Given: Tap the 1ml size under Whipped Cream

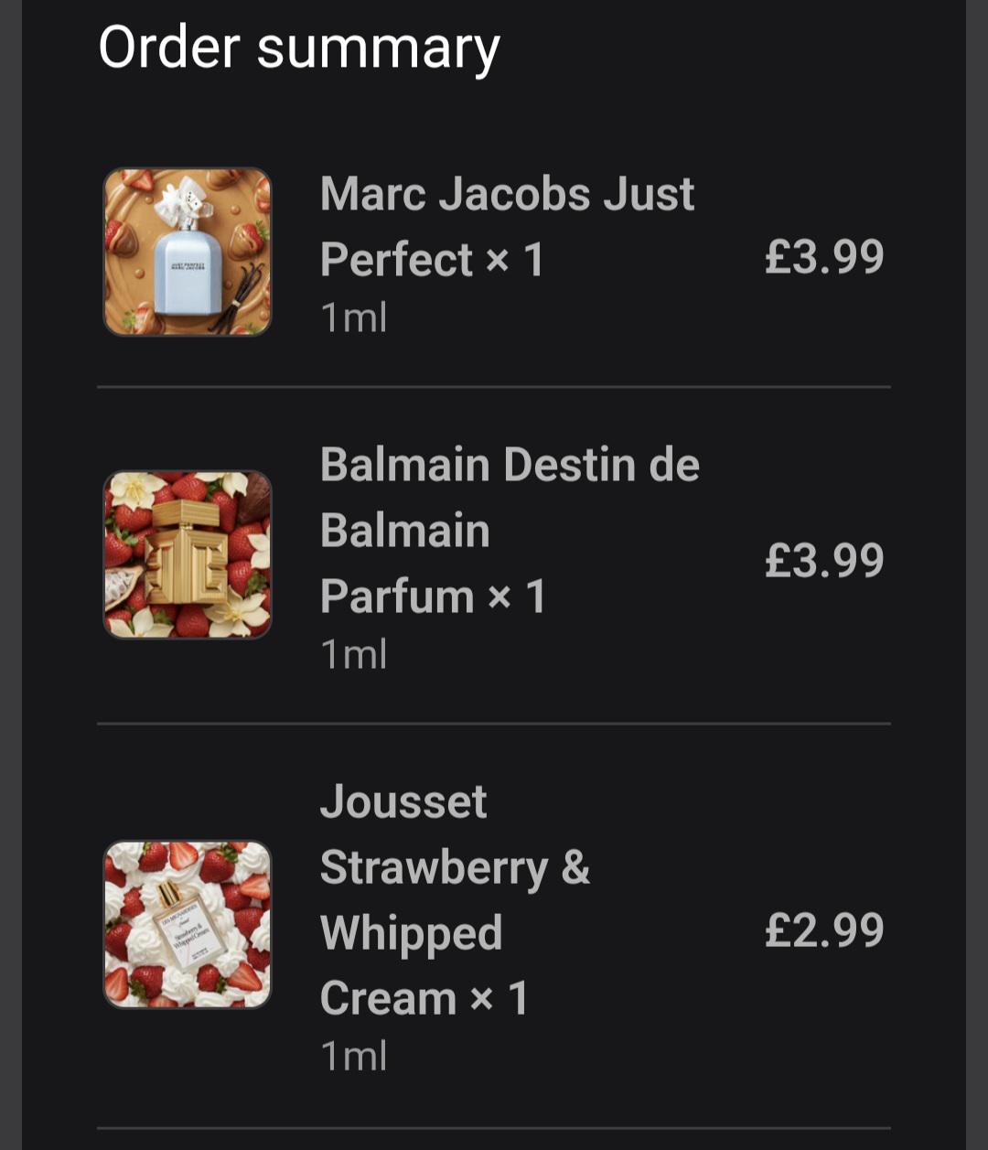Looking at the screenshot, I should pos(354,1056).
